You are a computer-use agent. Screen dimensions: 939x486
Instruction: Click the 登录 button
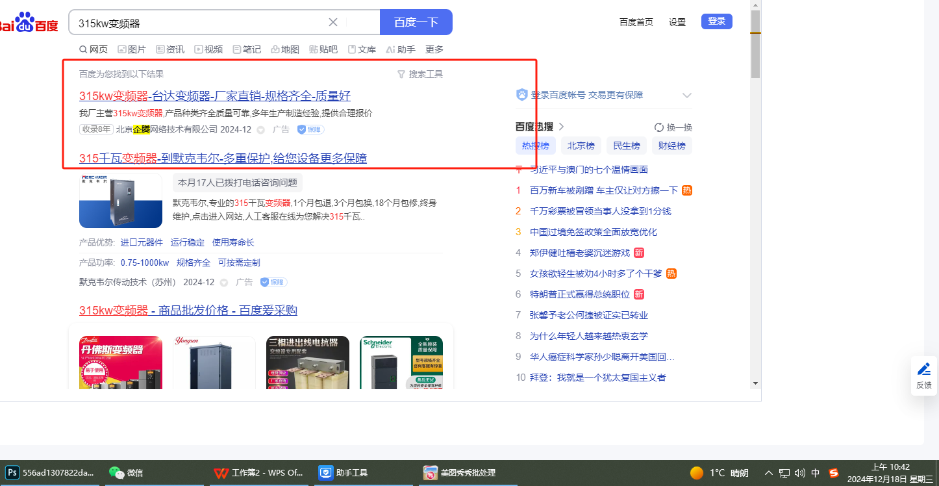click(716, 21)
